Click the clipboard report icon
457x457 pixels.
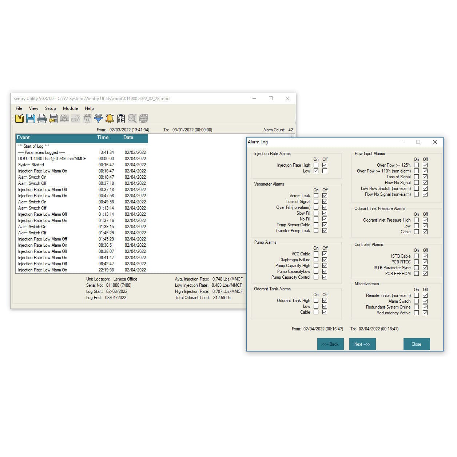pos(120,118)
